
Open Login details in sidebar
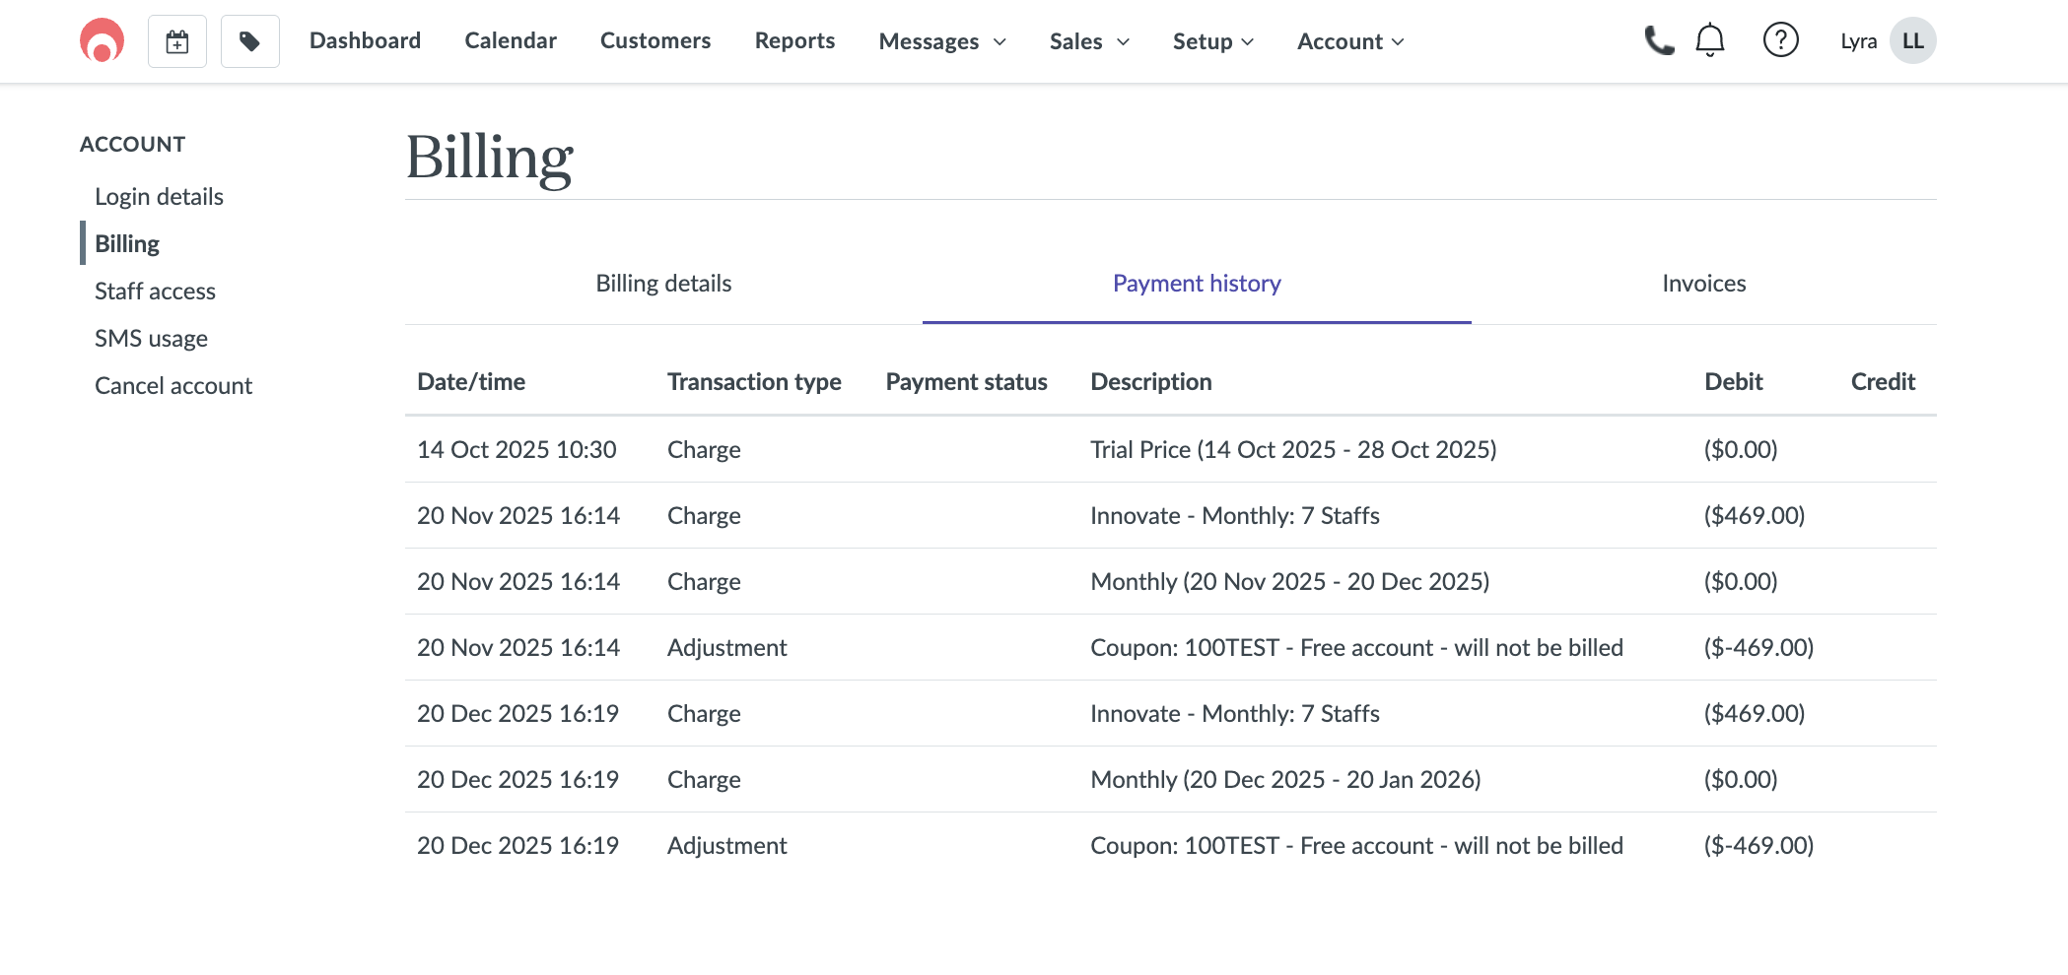159,197
